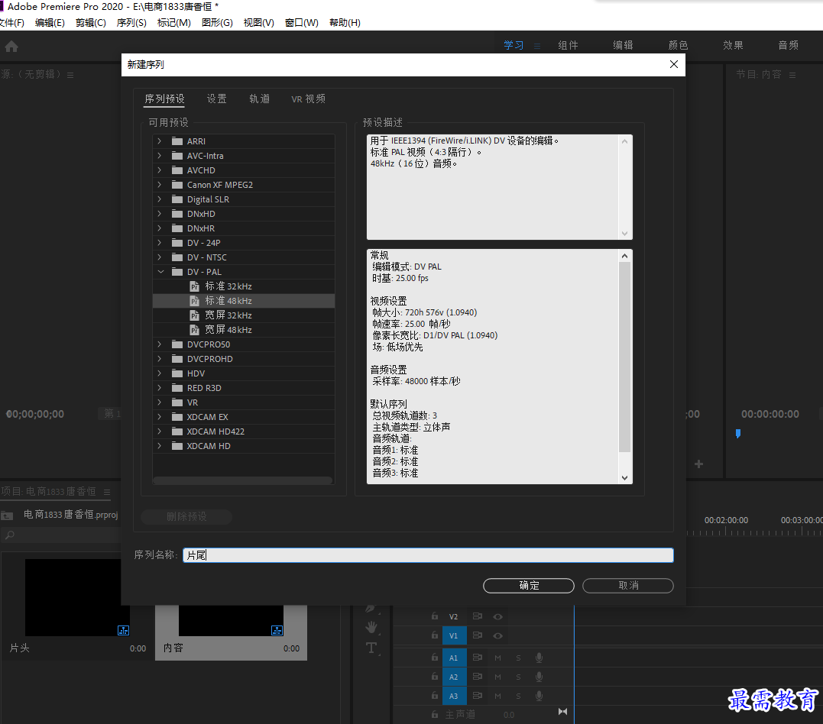Expand the Digital SLR preset folder
Viewport: 823px width, 724px height.
pyautogui.click(x=160, y=199)
